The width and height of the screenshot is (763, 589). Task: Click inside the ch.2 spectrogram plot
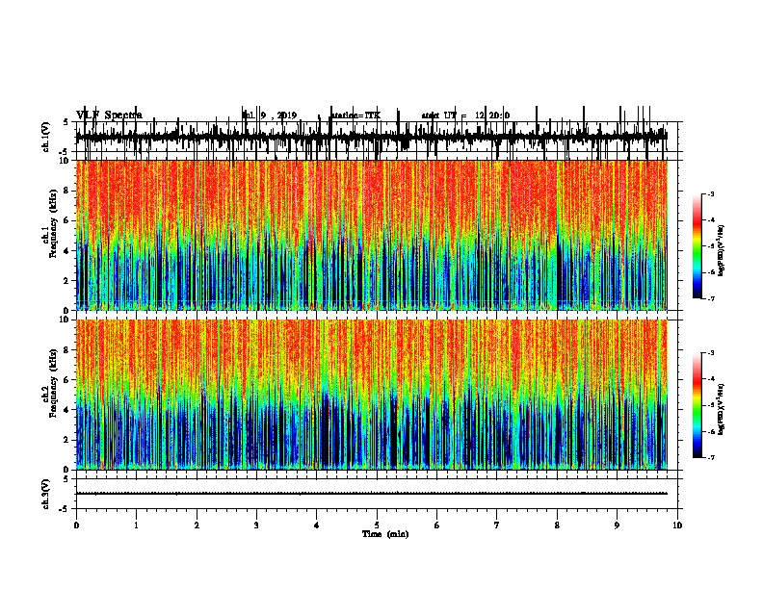click(x=372, y=395)
